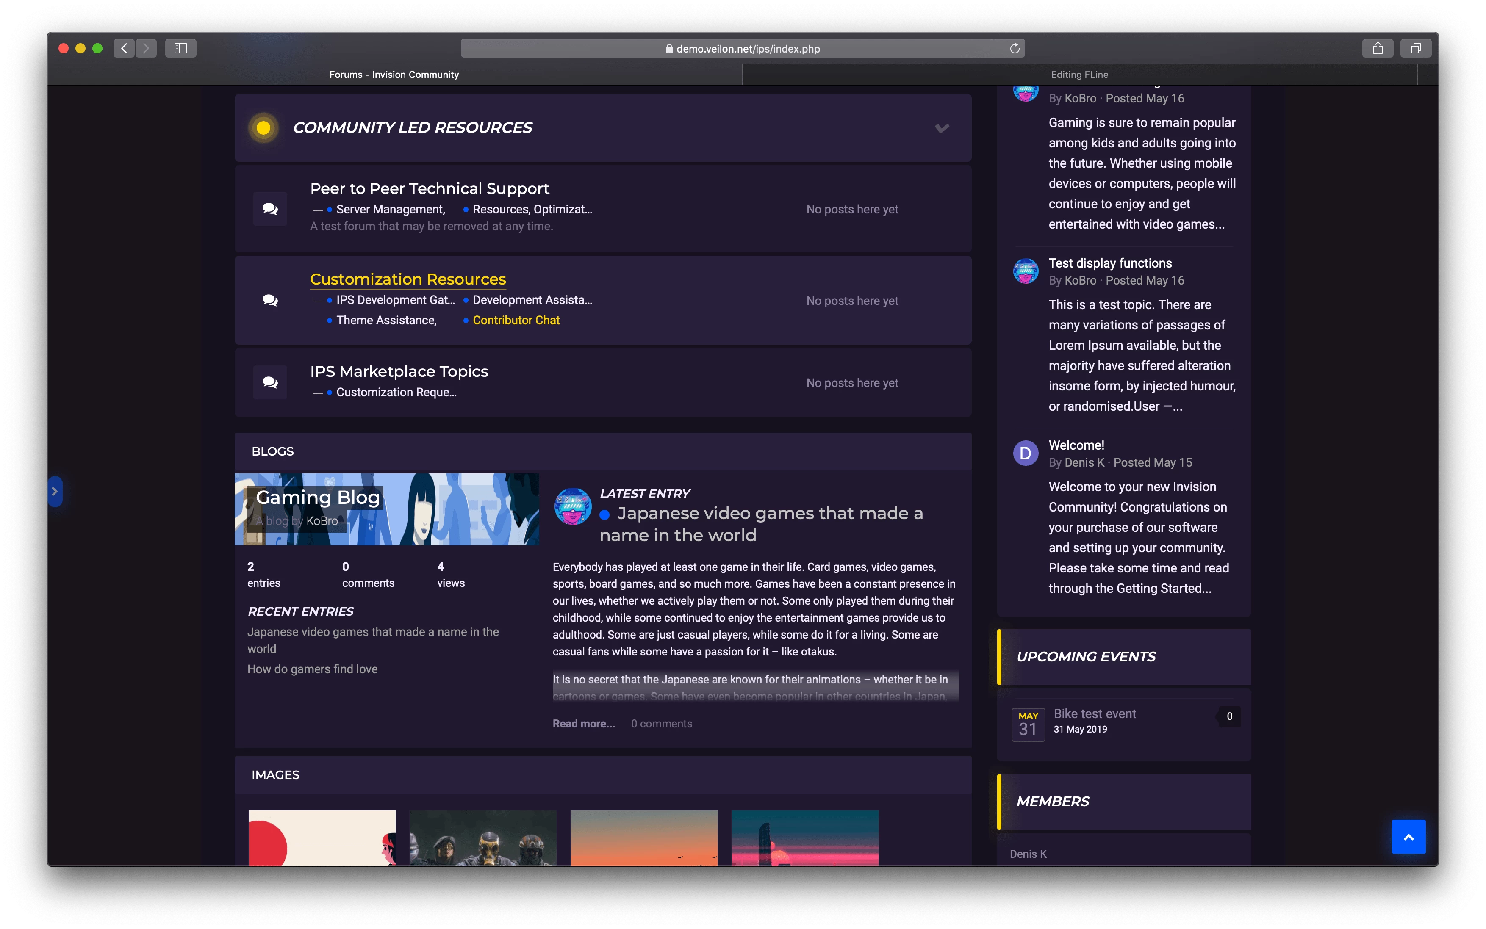The image size is (1486, 929).
Task: Open the Welcome! topic
Action: (1076, 445)
